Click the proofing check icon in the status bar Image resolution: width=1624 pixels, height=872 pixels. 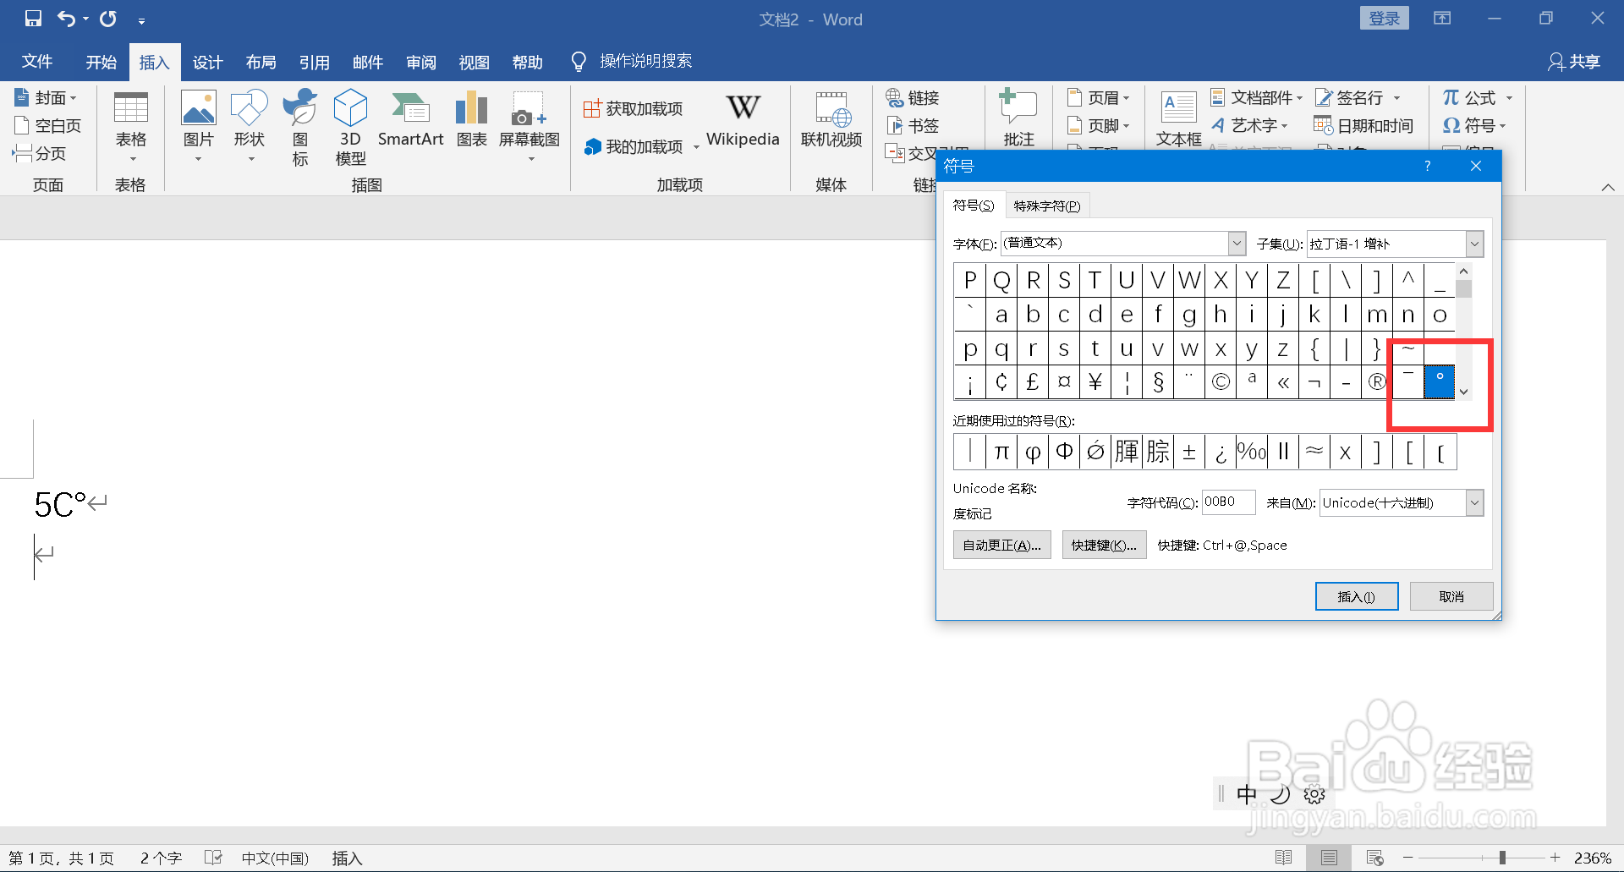pos(213,858)
